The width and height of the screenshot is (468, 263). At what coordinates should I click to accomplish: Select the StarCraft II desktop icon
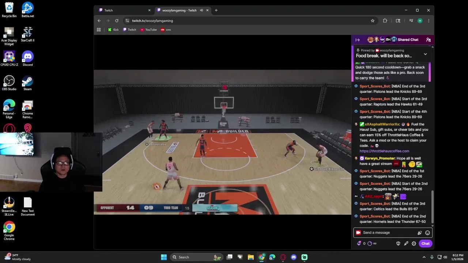tap(27, 34)
